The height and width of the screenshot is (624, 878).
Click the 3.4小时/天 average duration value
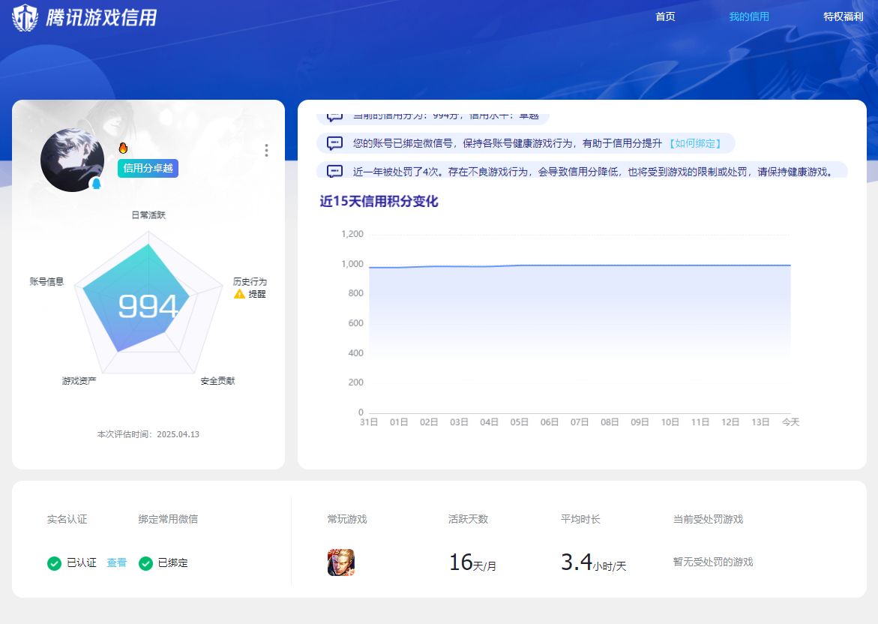(594, 562)
